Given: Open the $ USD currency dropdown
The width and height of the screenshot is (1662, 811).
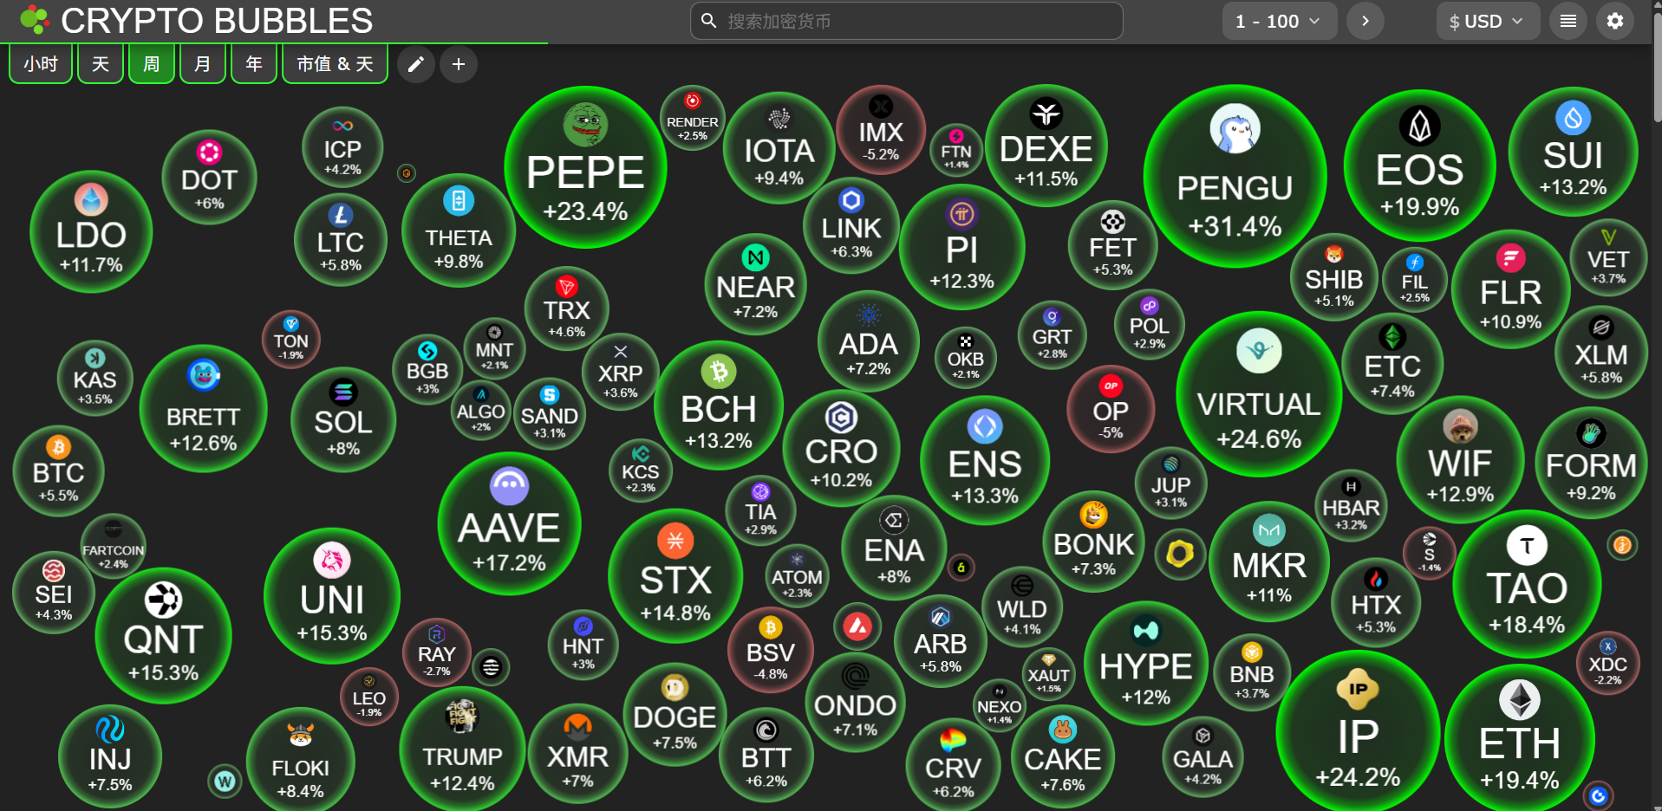Looking at the screenshot, I should [x=1487, y=21].
